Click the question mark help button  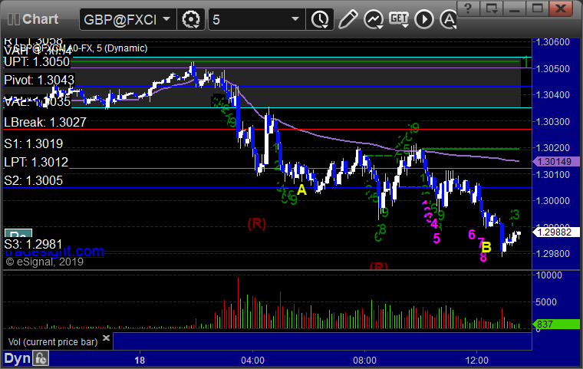tap(468, 8)
